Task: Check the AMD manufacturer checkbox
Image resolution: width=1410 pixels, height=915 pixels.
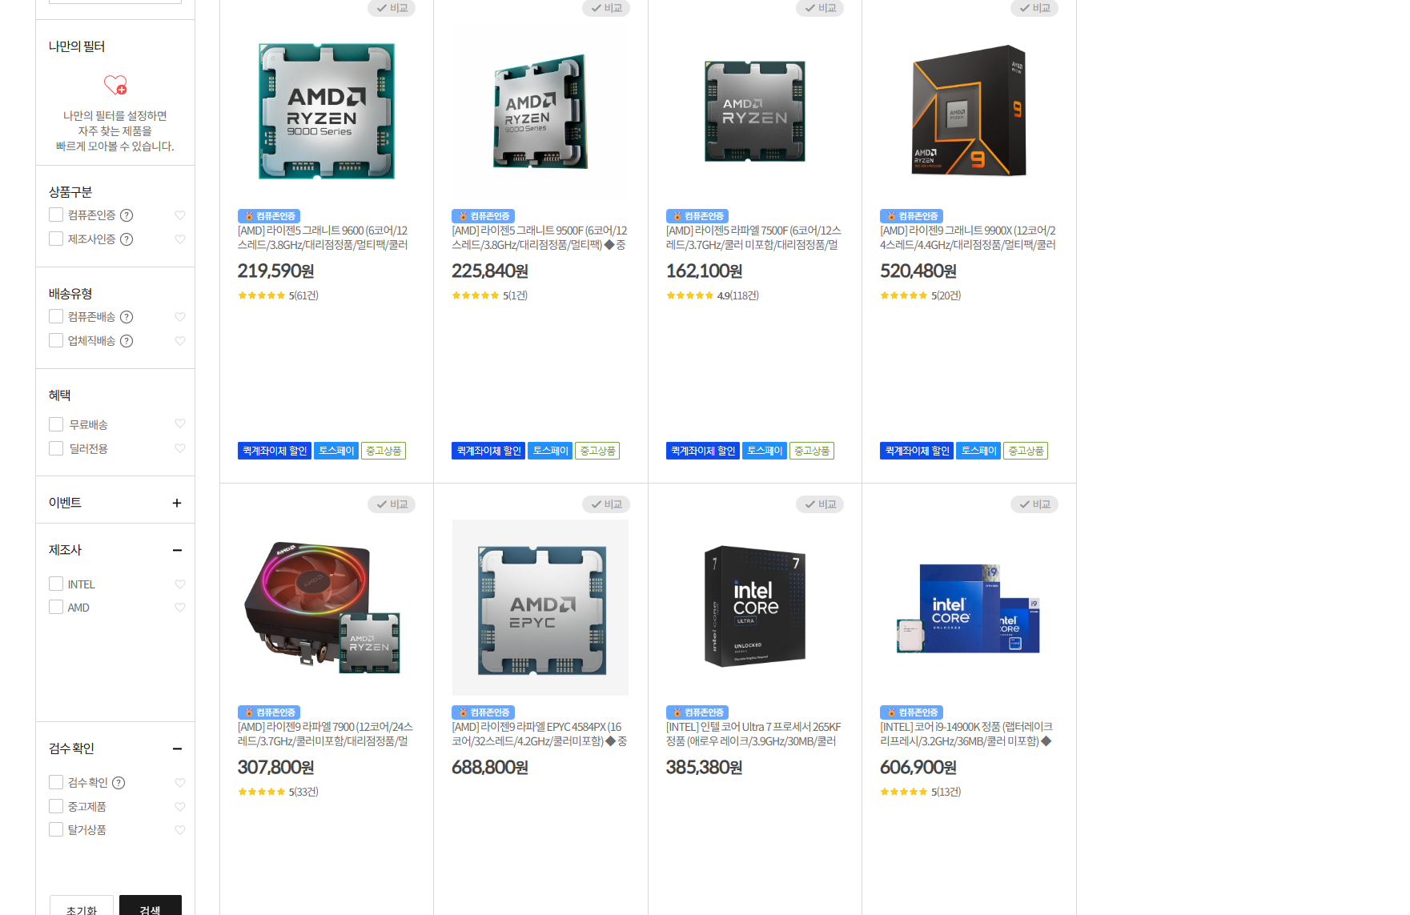Action: pyautogui.click(x=56, y=607)
